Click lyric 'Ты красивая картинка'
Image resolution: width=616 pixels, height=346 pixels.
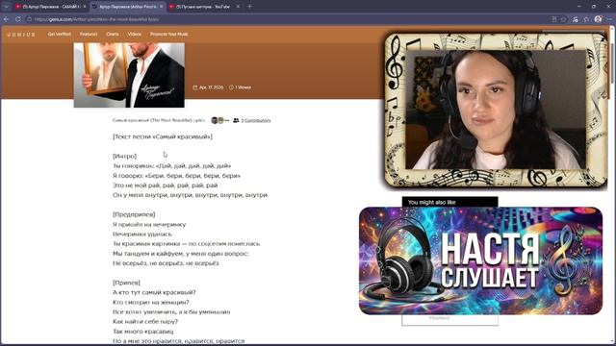pos(186,243)
